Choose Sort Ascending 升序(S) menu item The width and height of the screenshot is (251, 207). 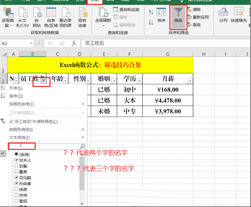44,88
